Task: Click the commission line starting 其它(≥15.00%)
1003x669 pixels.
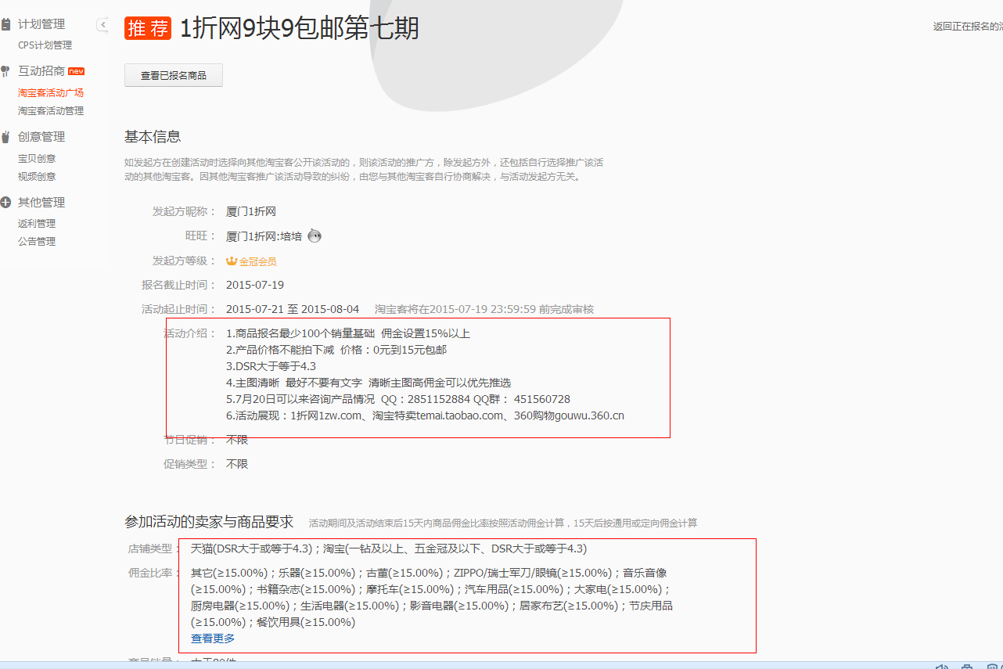Action: click(x=429, y=573)
